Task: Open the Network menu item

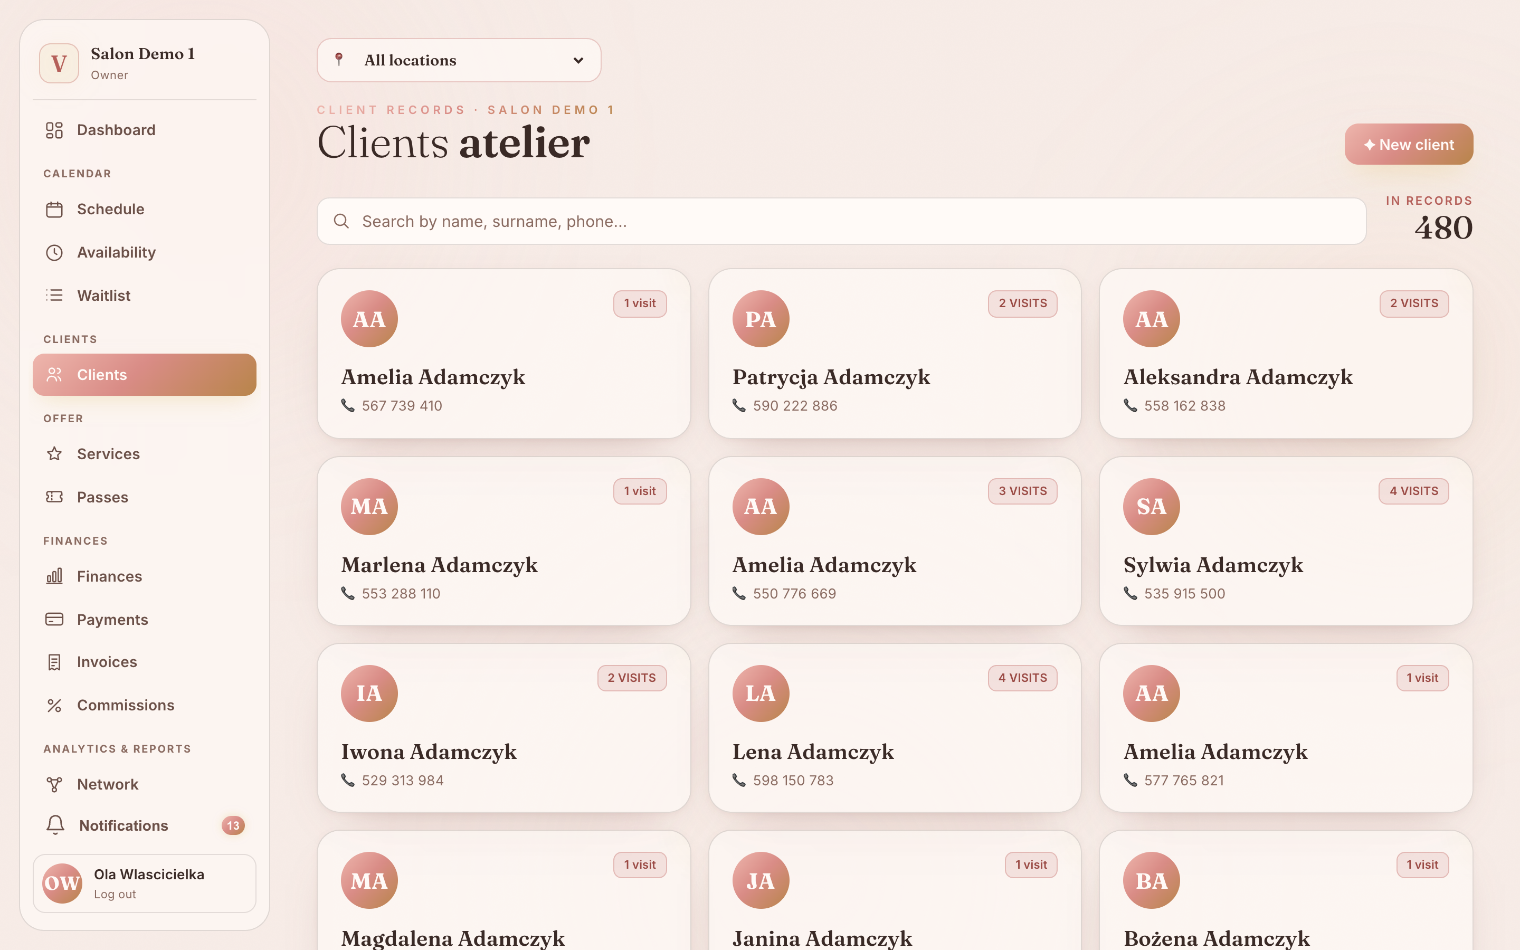Action: (145, 784)
